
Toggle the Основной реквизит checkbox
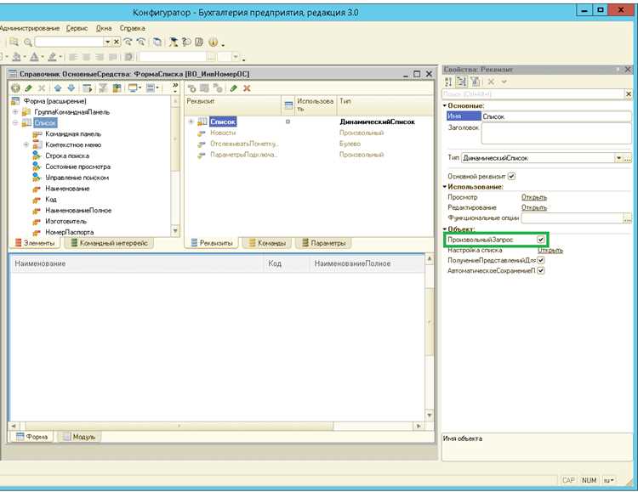tap(511, 177)
